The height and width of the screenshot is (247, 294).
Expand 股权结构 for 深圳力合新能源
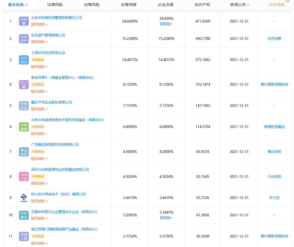[x=39, y=183]
